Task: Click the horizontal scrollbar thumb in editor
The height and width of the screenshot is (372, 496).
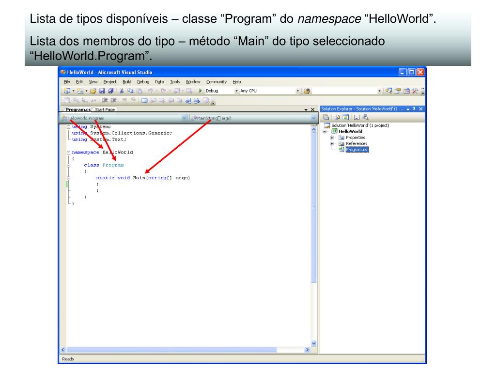Action: tap(171, 350)
